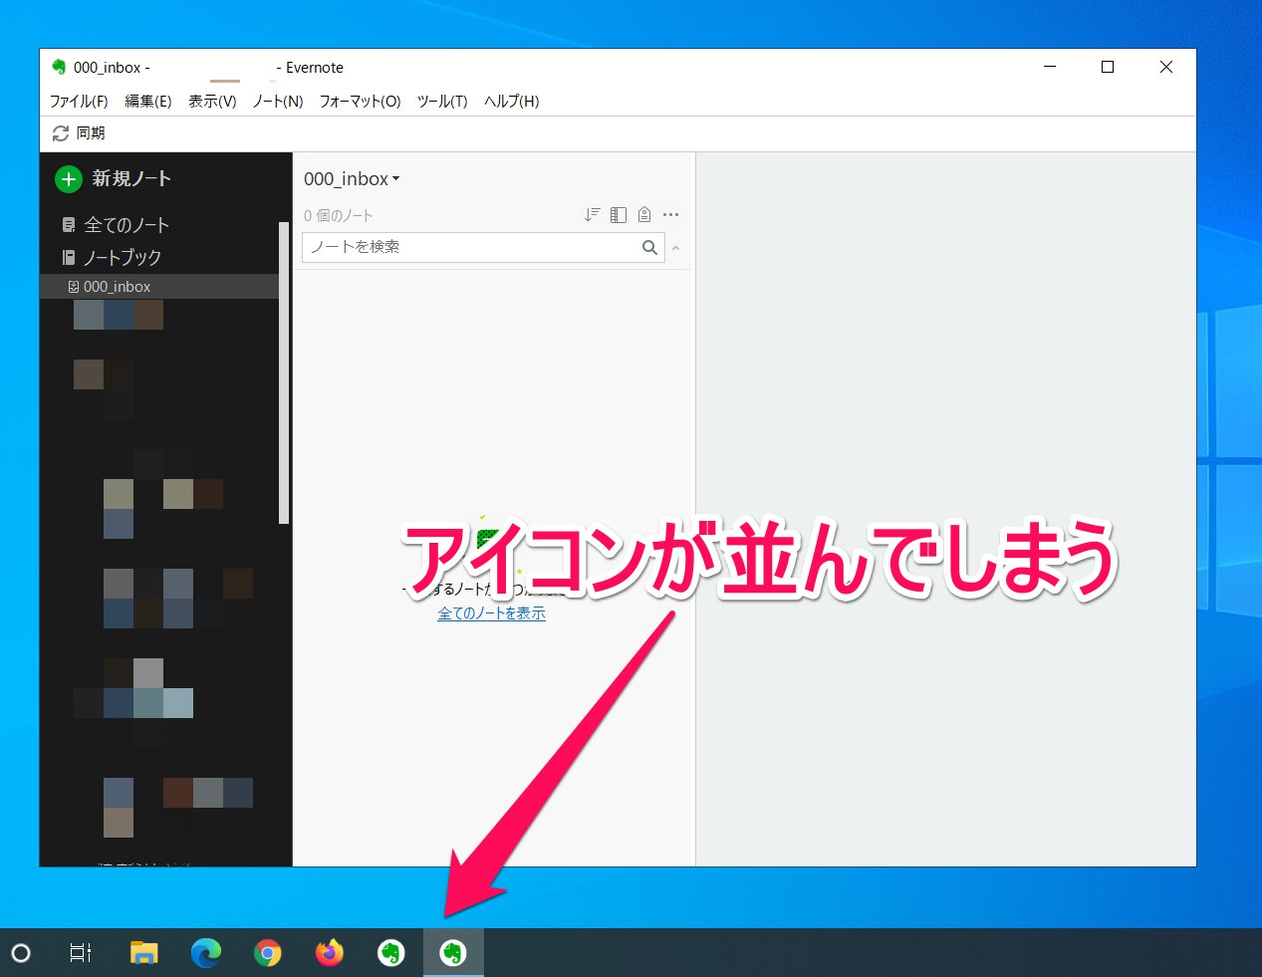Click the green plus icon for a new note
1262x977 pixels.
coord(67,179)
